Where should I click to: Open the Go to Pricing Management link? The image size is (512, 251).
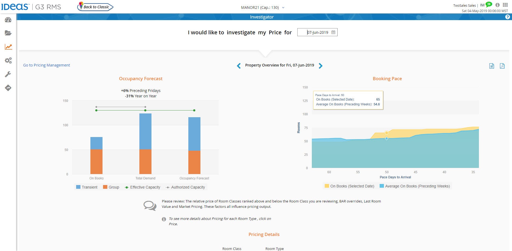click(x=46, y=65)
